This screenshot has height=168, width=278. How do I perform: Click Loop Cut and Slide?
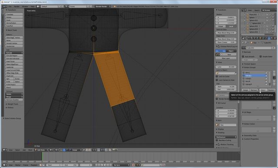point(14,70)
